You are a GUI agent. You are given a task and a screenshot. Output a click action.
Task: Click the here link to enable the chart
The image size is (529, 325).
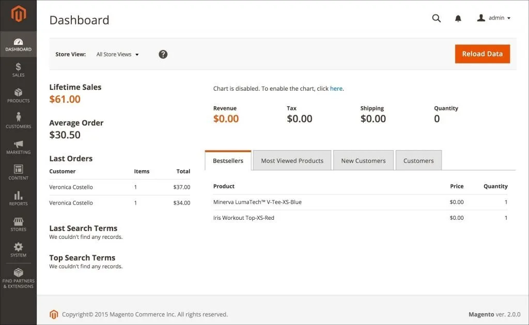[x=336, y=88]
